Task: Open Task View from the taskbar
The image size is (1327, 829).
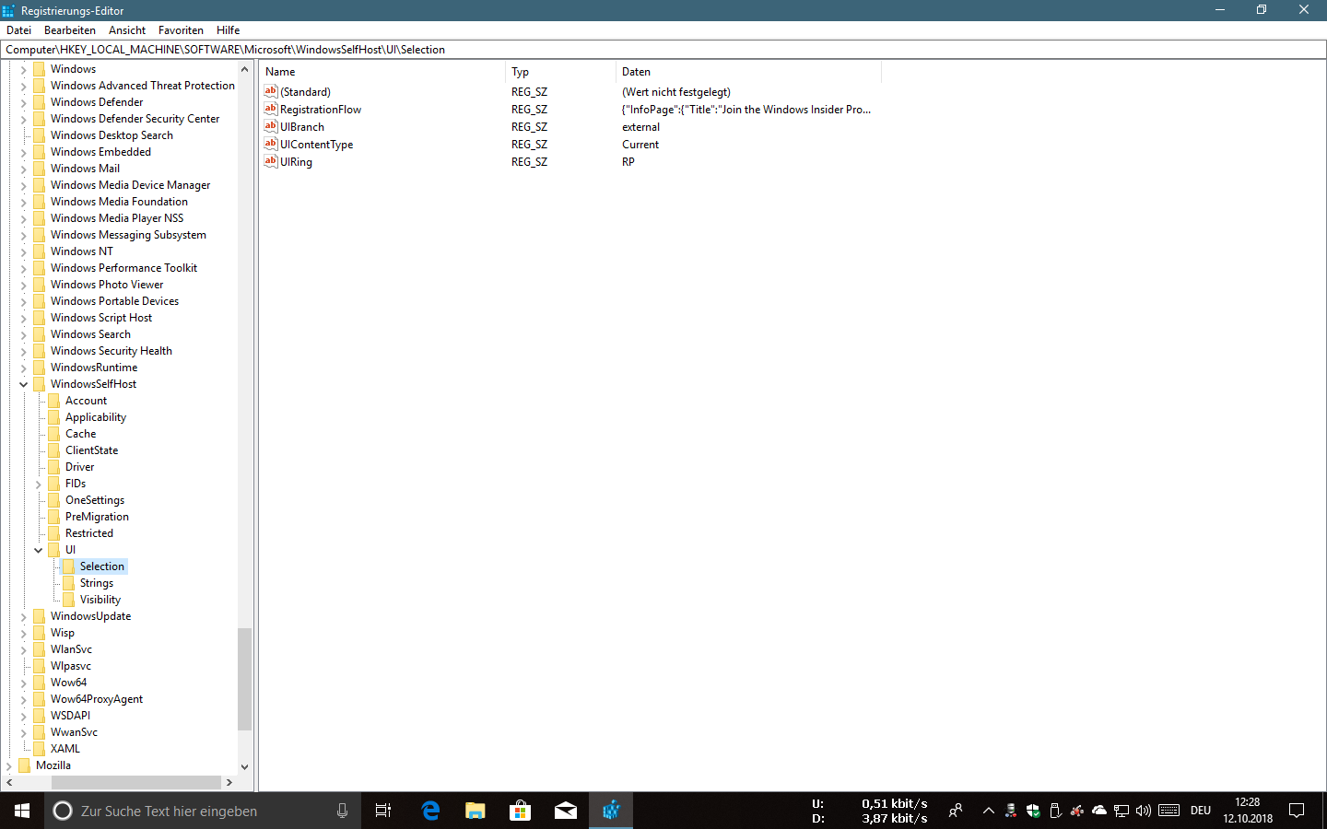Action: (x=383, y=811)
